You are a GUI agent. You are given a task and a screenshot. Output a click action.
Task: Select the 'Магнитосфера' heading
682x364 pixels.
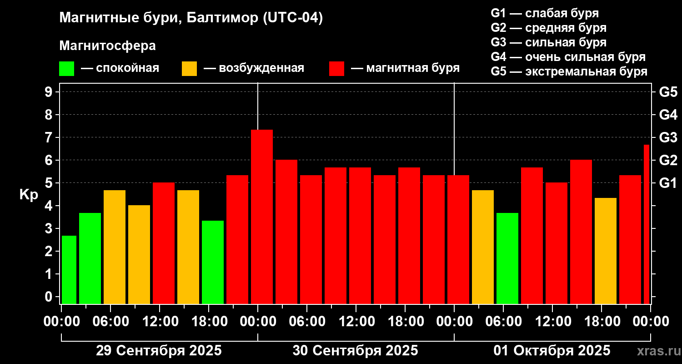click(x=107, y=46)
